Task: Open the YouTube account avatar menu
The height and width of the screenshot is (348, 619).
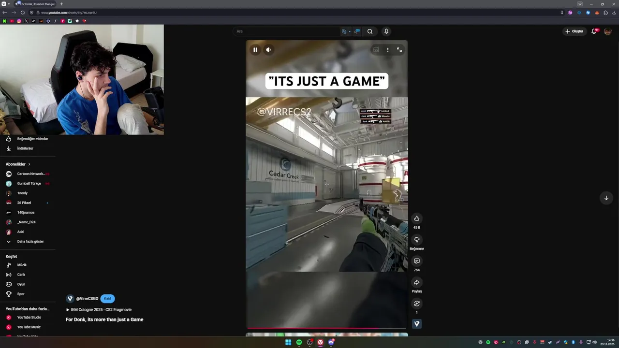Action: pyautogui.click(x=608, y=31)
